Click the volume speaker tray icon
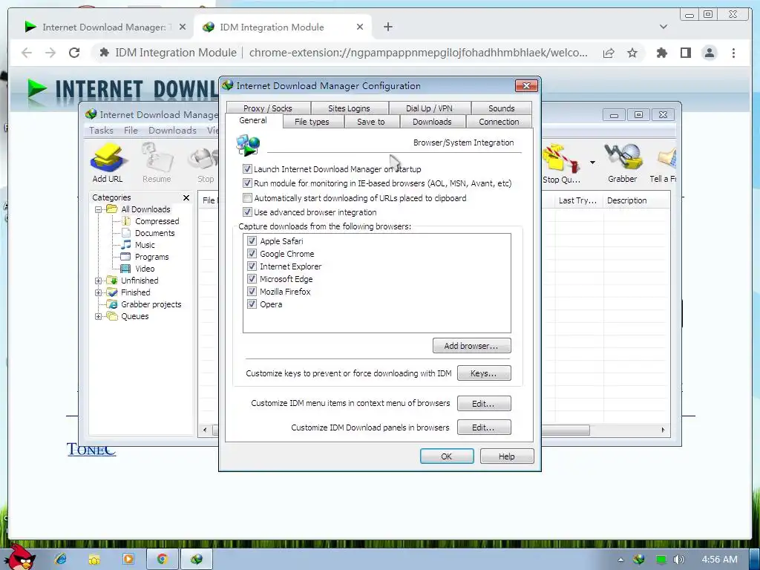 click(x=679, y=560)
